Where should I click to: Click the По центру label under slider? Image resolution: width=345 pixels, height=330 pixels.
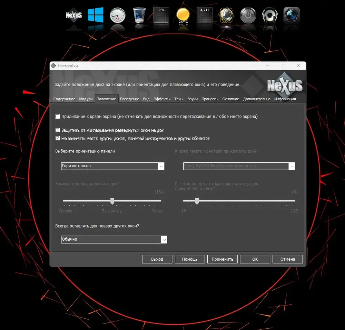click(x=111, y=211)
